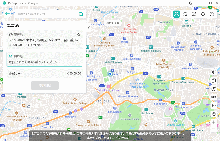
Task: Click the 変更開始 button
Action: point(45,85)
